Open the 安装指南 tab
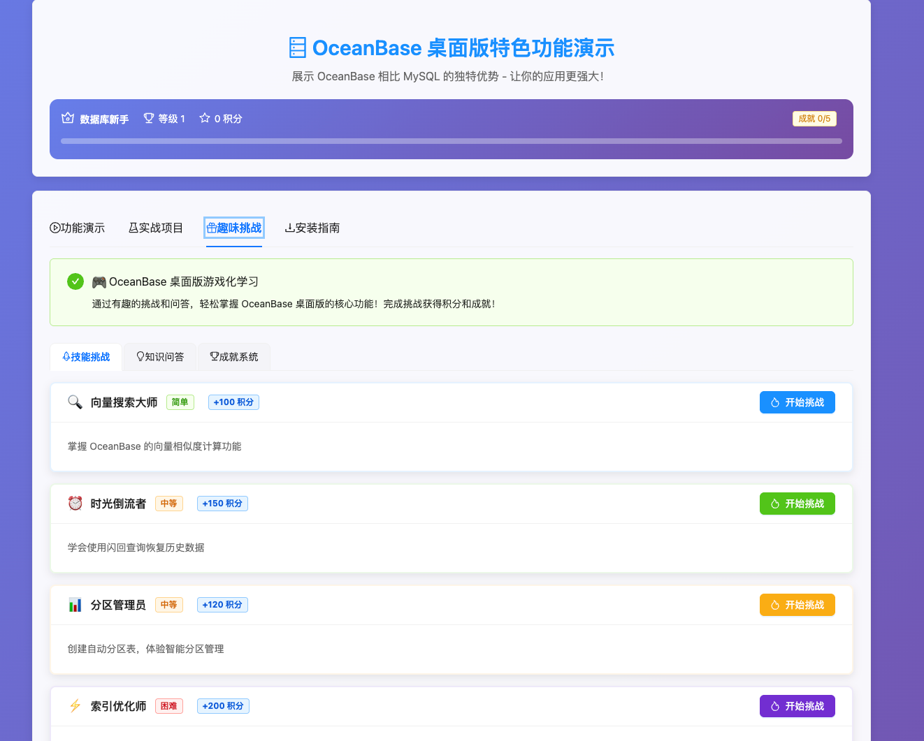 pos(312,228)
